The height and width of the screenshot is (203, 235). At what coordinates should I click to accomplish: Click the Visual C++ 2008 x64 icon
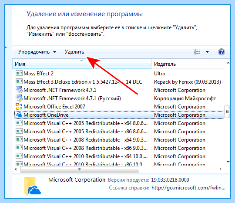coord(19,139)
